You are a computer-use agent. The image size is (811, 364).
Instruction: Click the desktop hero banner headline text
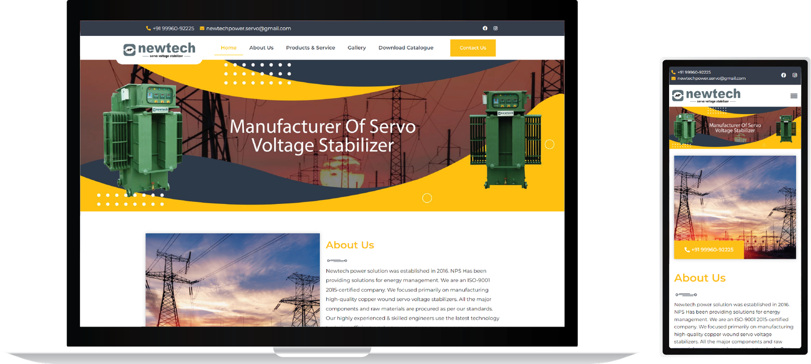click(322, 136)
